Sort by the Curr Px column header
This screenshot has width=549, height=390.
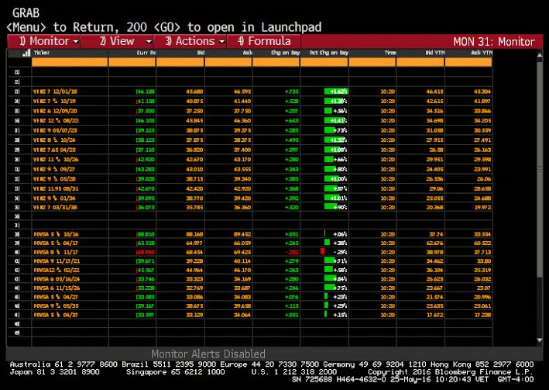pos(146,53)
